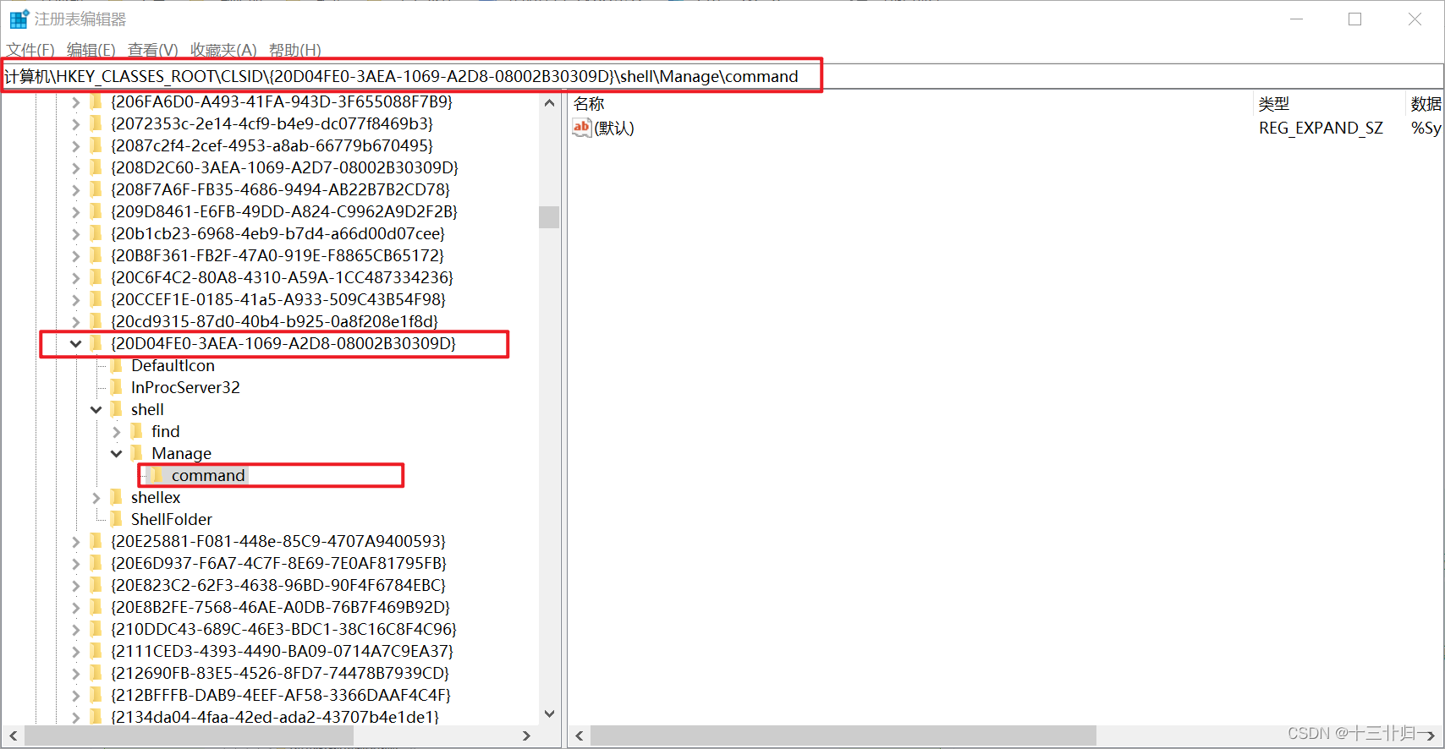
Task: Open the 收藏夹(A) menu
Action: point(223,50)
